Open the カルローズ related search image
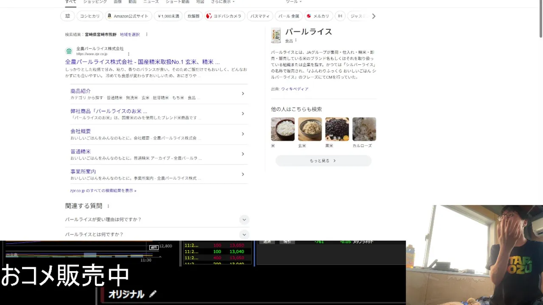Viewport: 543px width, 305px height. pos(364,129)
